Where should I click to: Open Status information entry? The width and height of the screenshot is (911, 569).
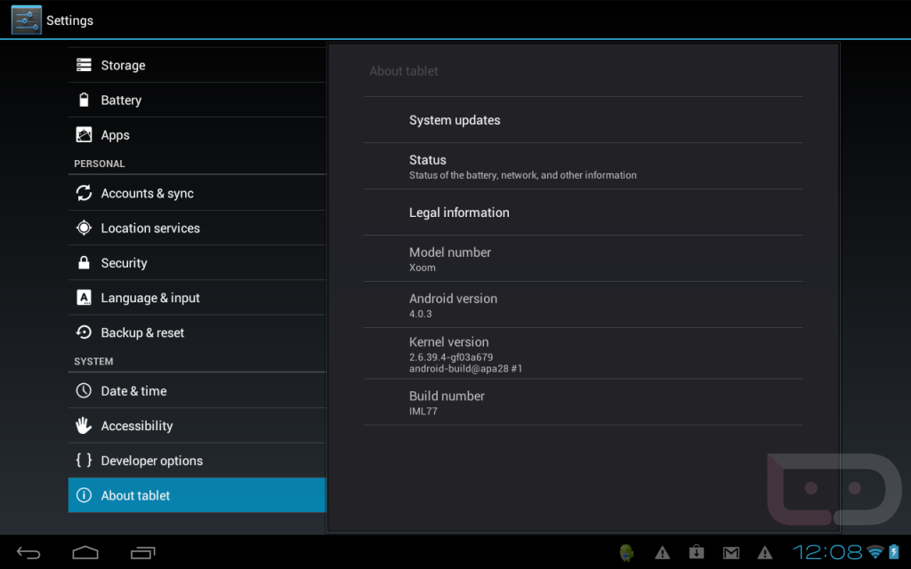(521, 166)
